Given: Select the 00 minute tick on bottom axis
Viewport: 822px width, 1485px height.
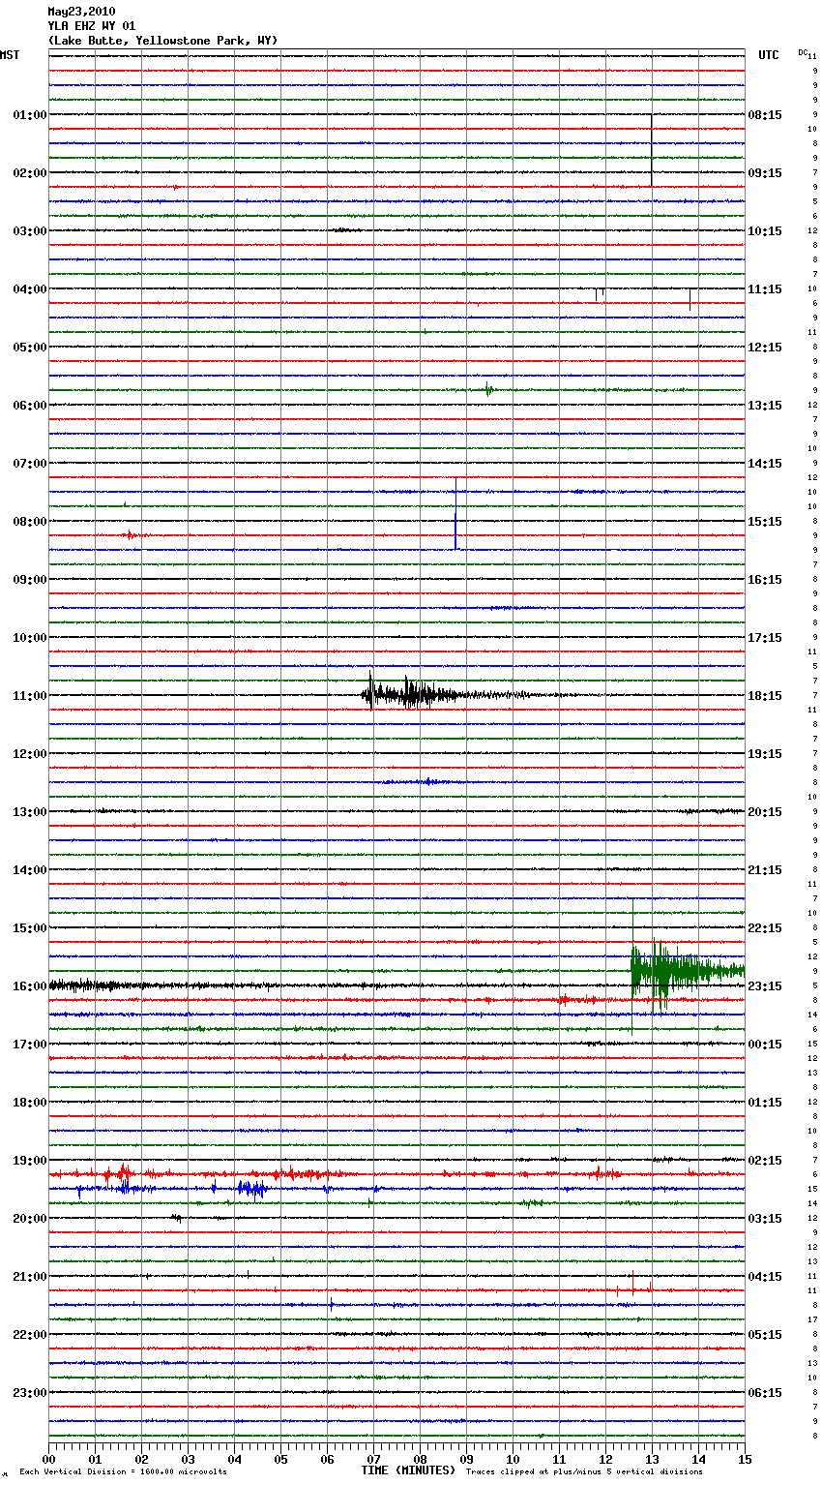Looking at the screenshot, I should click(x=48, y=1459).
